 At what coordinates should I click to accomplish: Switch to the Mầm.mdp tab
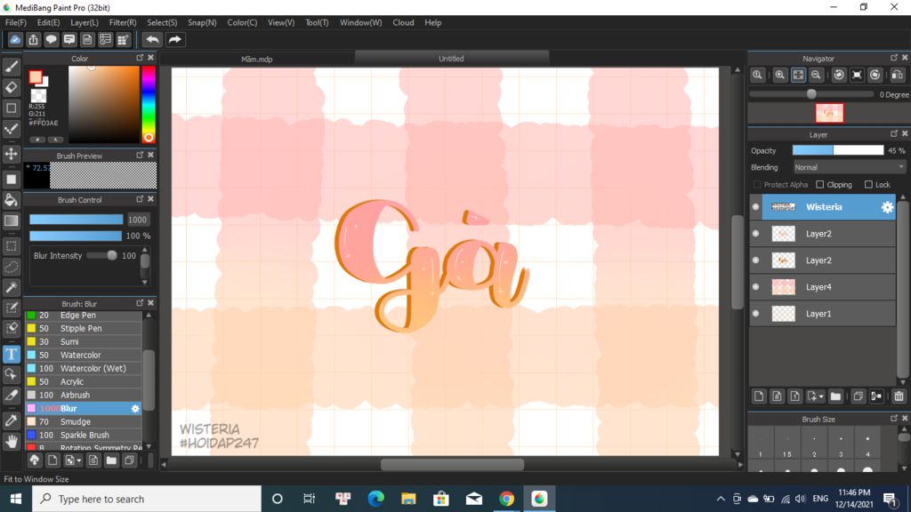(x=257, y=59)
